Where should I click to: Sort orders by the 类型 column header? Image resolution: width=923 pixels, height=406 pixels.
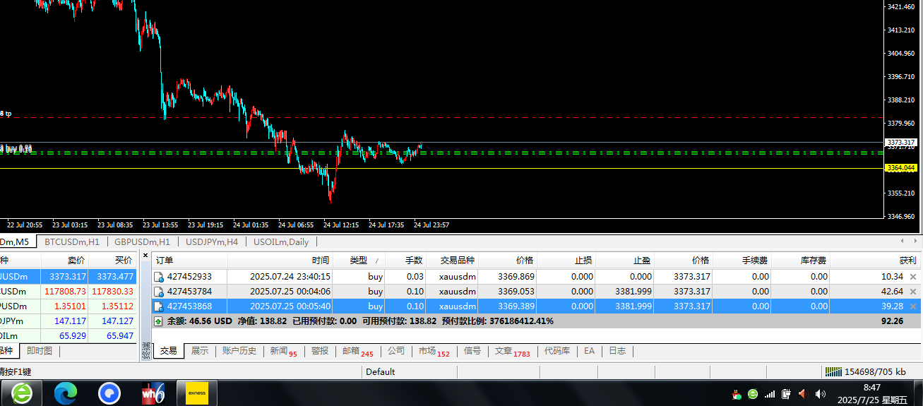[359, 261]
